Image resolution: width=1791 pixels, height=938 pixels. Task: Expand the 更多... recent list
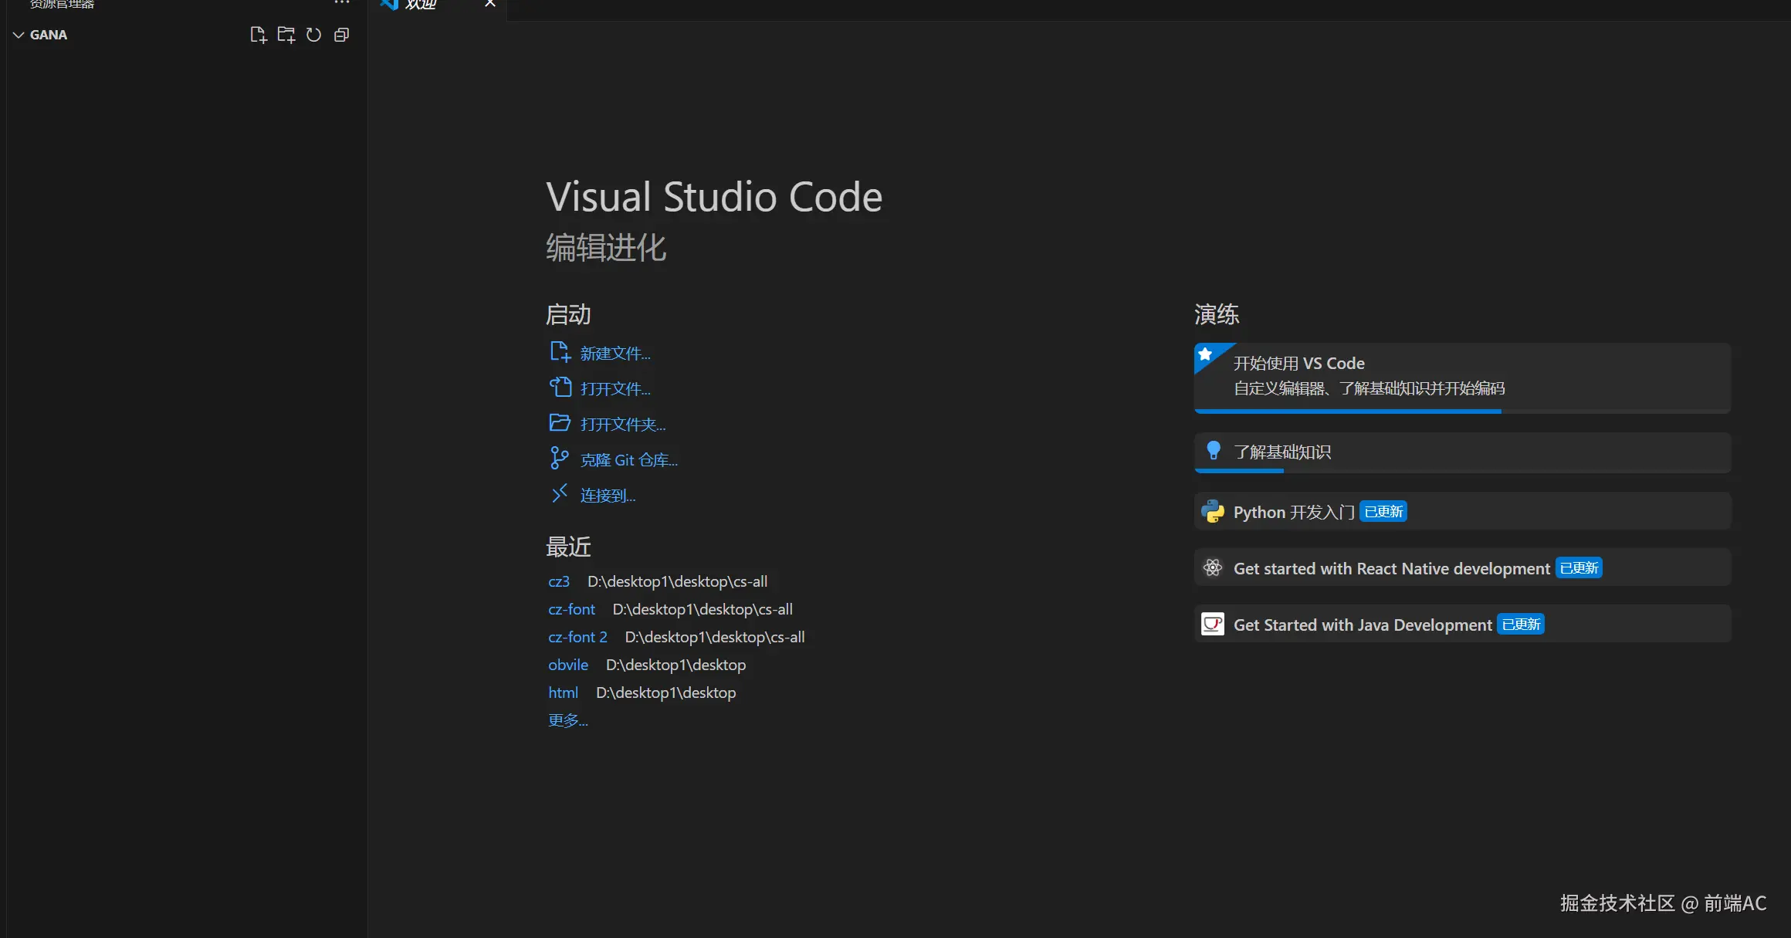[x=567, y=720]
